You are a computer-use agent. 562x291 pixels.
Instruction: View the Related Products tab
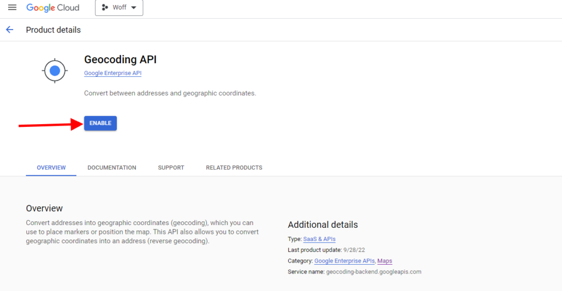(x=234, y=167)
